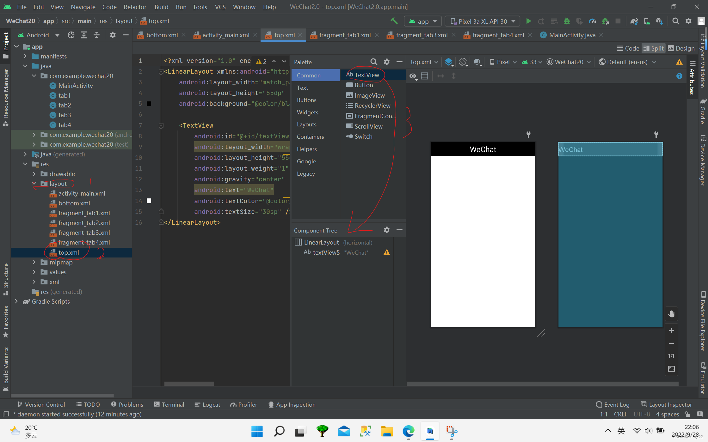Click the Pan hand tool icon
This screenshot has width=708, height=442.
tap(672, 314)
